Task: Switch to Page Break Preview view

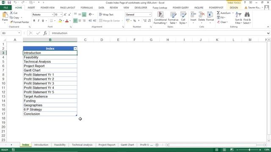Action: [x=232, y=150]
